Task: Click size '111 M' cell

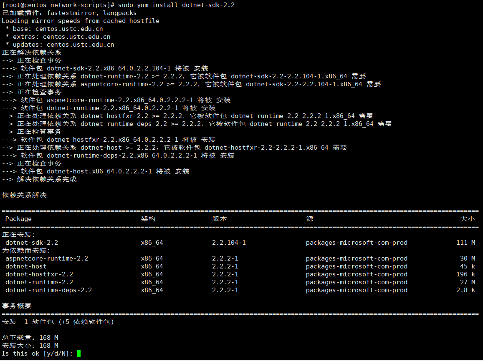Action: tap(466, 243)
